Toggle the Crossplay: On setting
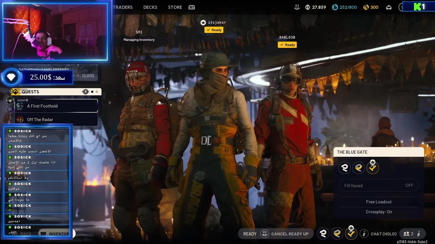This screenshot has width=435, height=244. (379, 212)
